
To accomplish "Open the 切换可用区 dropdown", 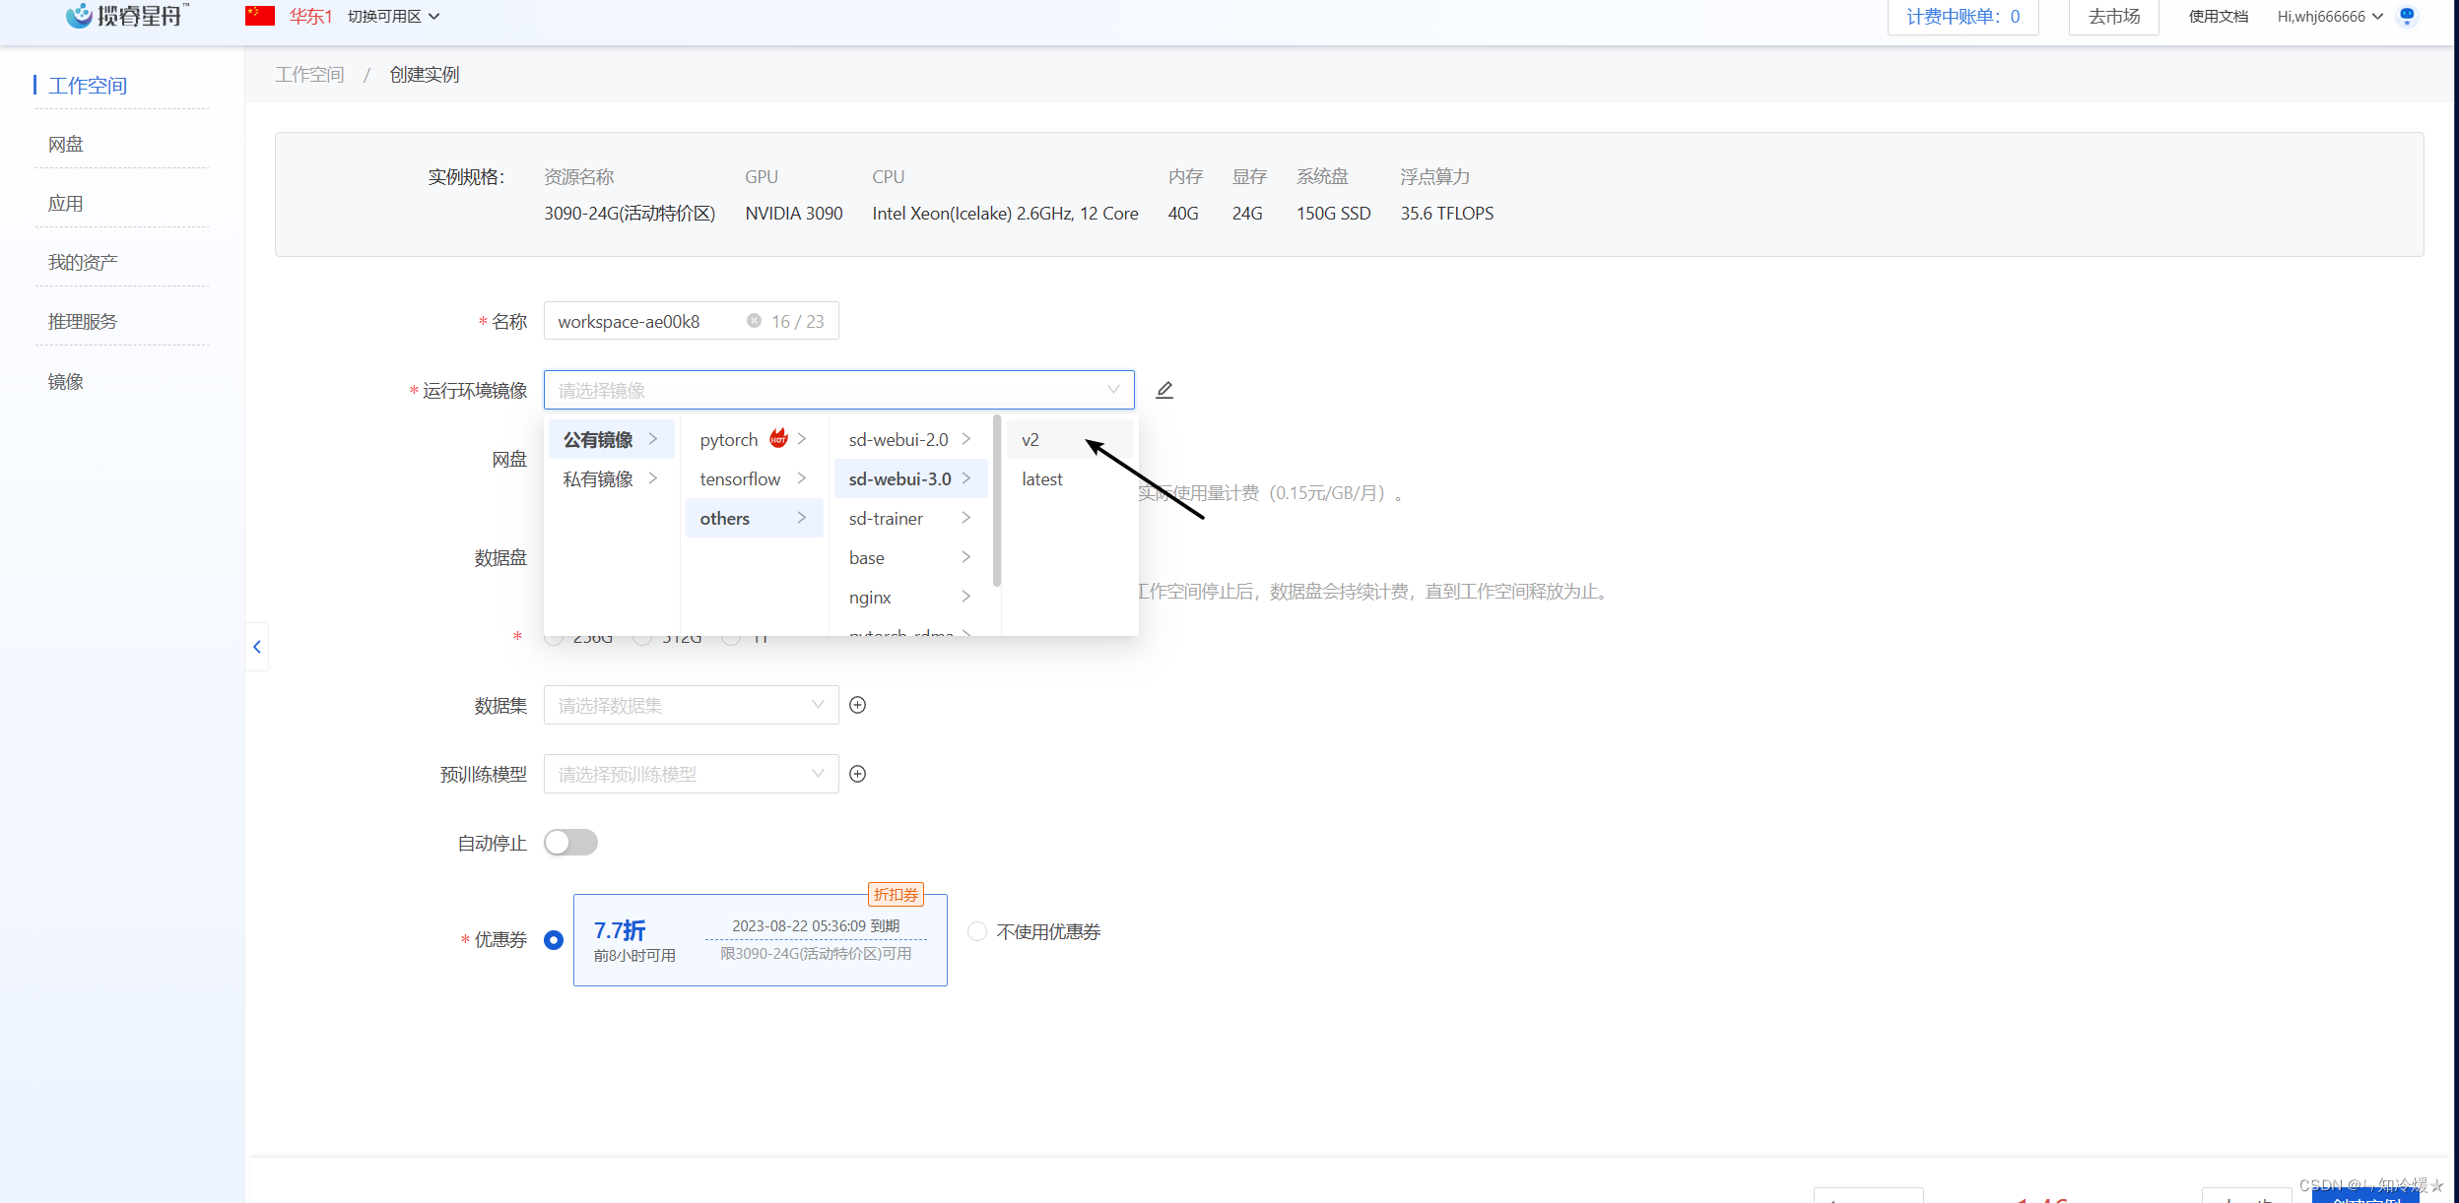I will (393, 17).
